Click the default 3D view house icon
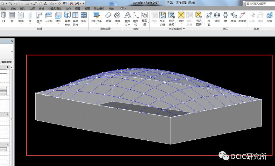Viewport: 275px width, 166px height. click(x=52, y=3)
